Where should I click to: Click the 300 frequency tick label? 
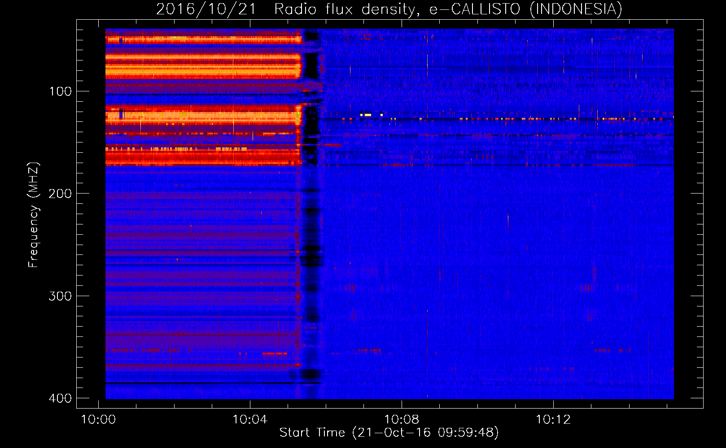pos(61,296)
